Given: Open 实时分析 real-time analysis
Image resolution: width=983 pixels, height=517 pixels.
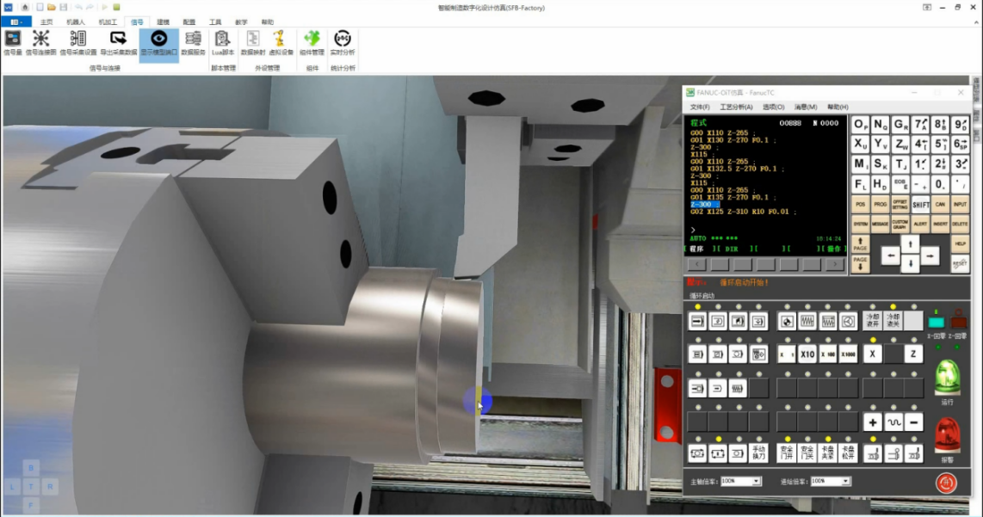Looking at the screenshot, I should pos(343,43).
